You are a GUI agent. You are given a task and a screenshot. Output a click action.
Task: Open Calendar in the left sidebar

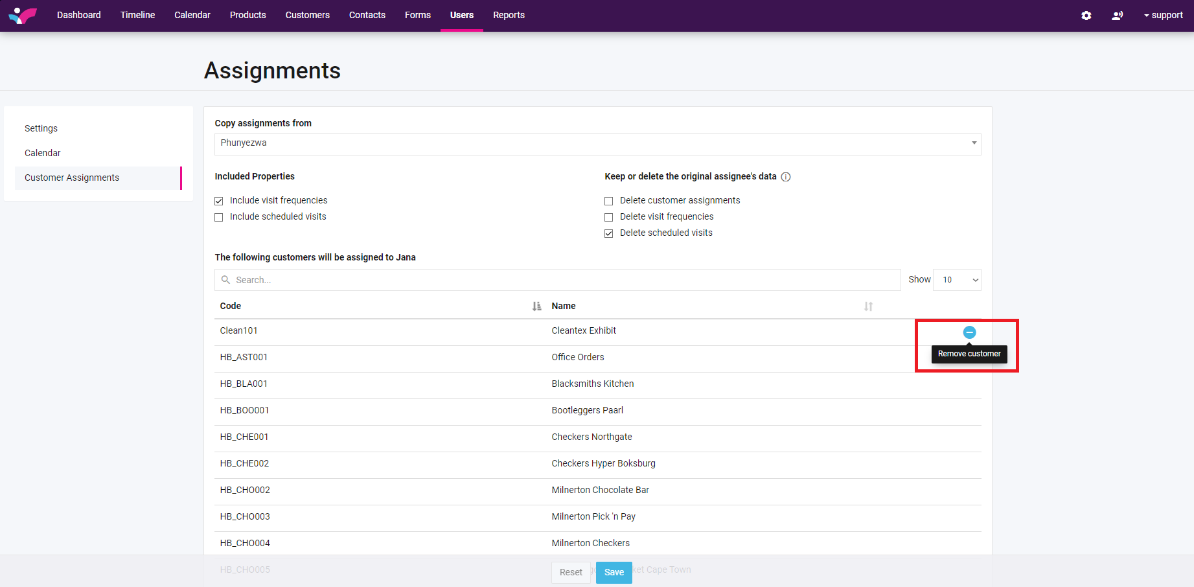coord(43,153)
